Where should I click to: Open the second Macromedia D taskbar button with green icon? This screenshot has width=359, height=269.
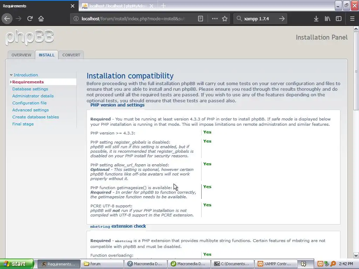pyautogui.click(x=189, y=264)
